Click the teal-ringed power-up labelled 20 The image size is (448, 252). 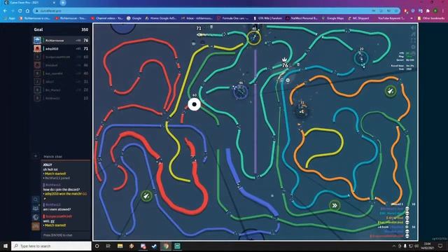[361, 58]
